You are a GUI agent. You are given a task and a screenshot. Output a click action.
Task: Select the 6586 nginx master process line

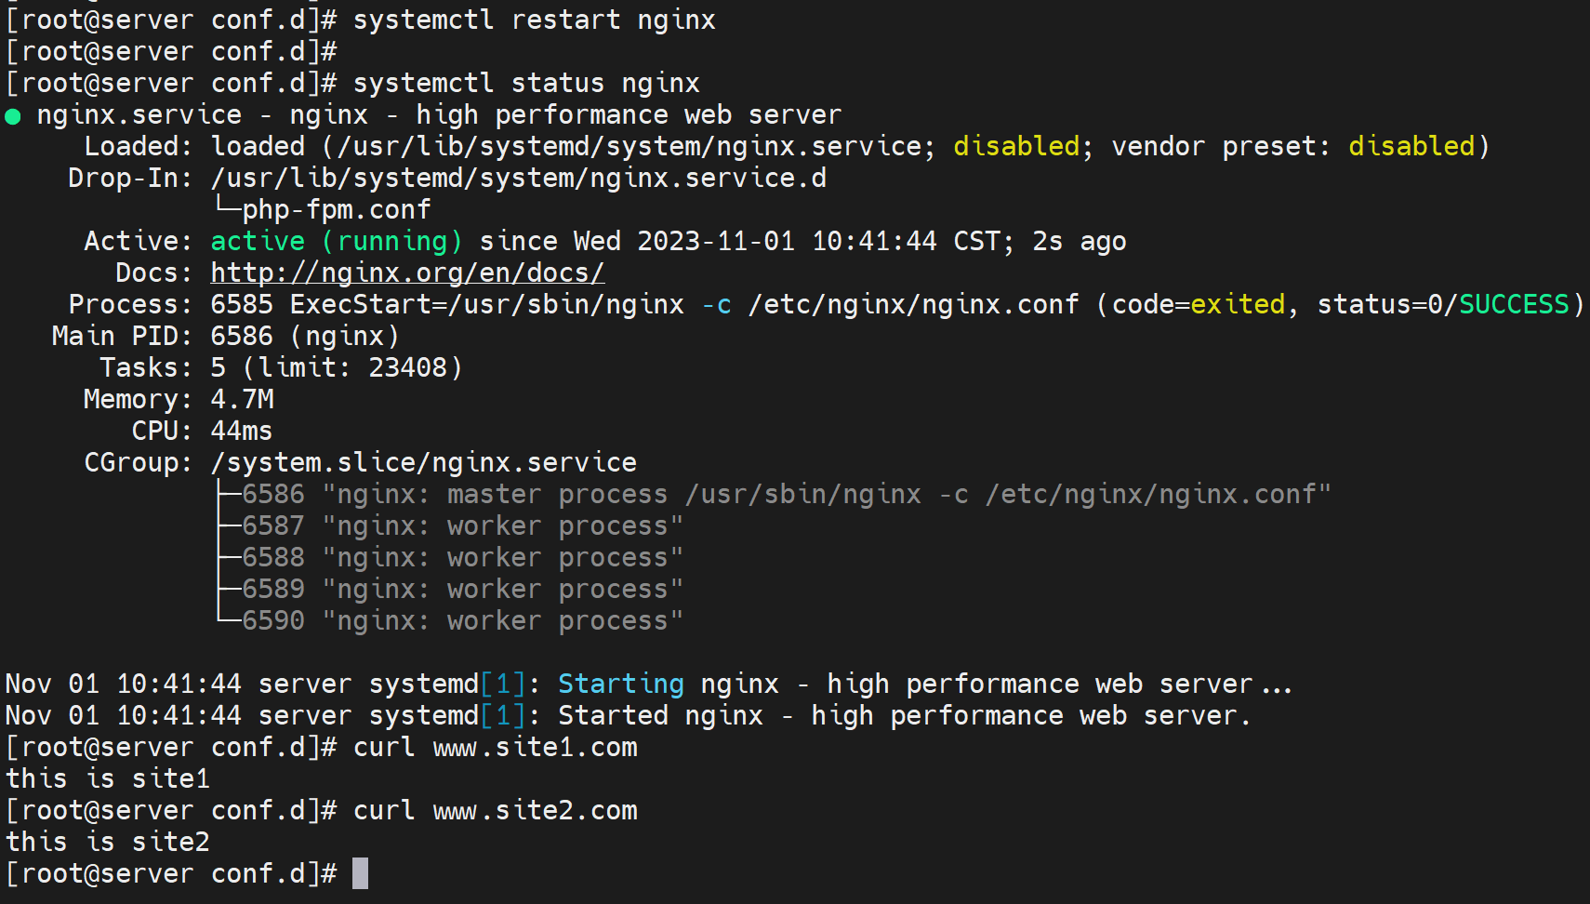(x=786, y=494)
